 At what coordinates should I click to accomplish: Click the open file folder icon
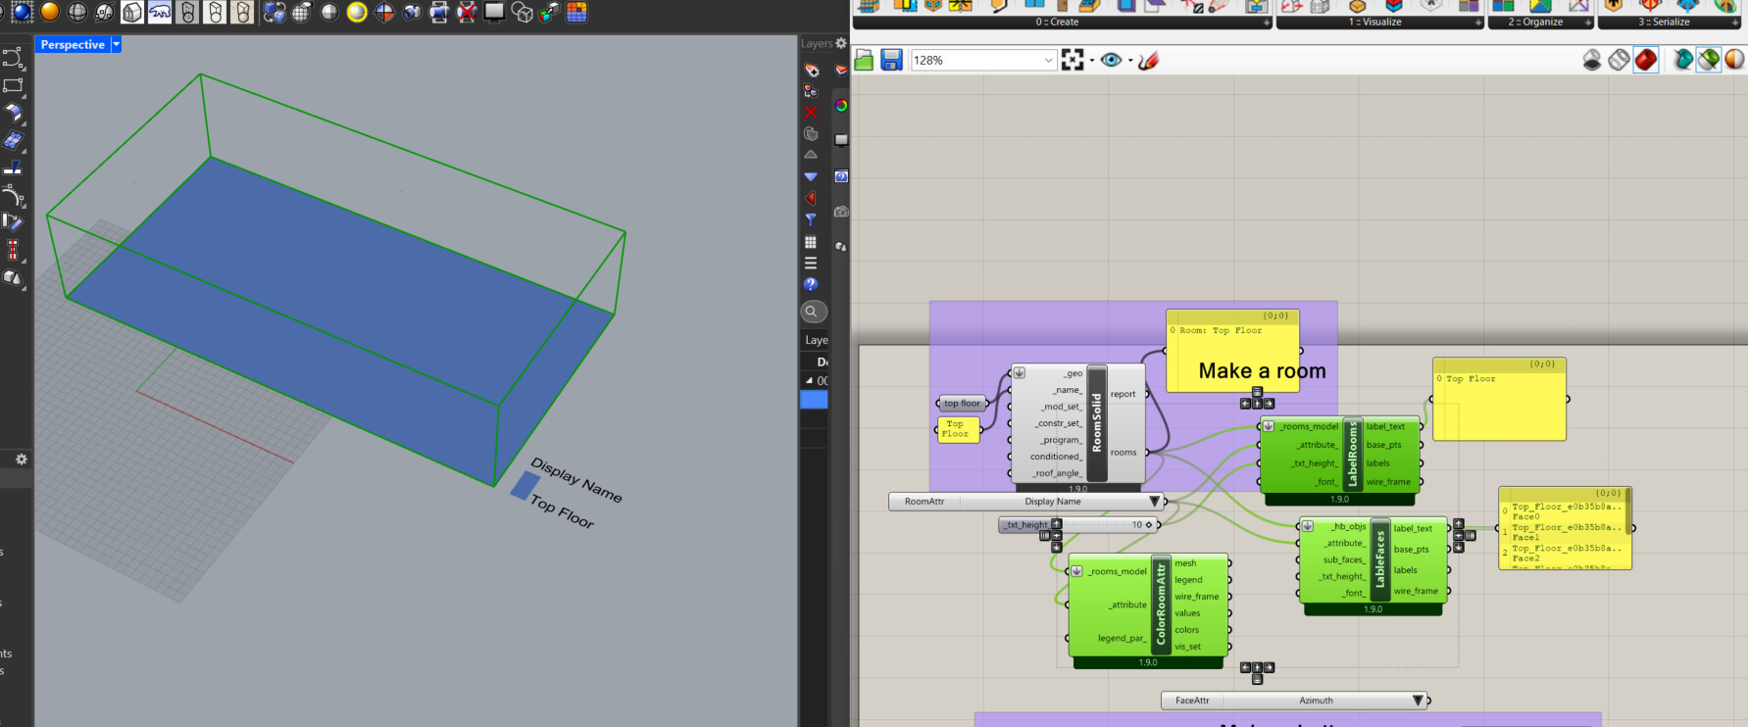click(864, 61)
